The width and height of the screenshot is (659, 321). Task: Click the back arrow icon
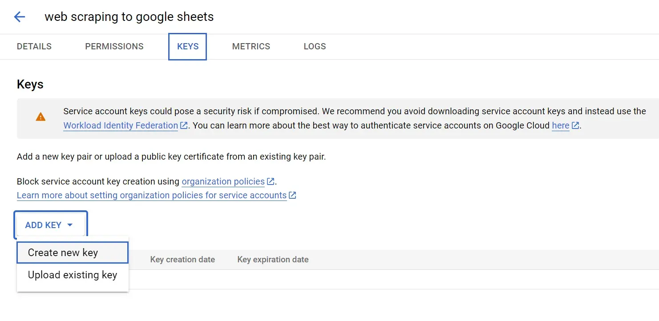click(20, 17)
